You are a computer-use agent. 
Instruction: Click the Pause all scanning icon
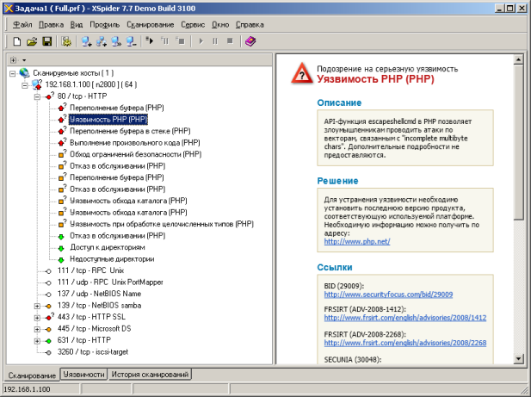[165, 41]
